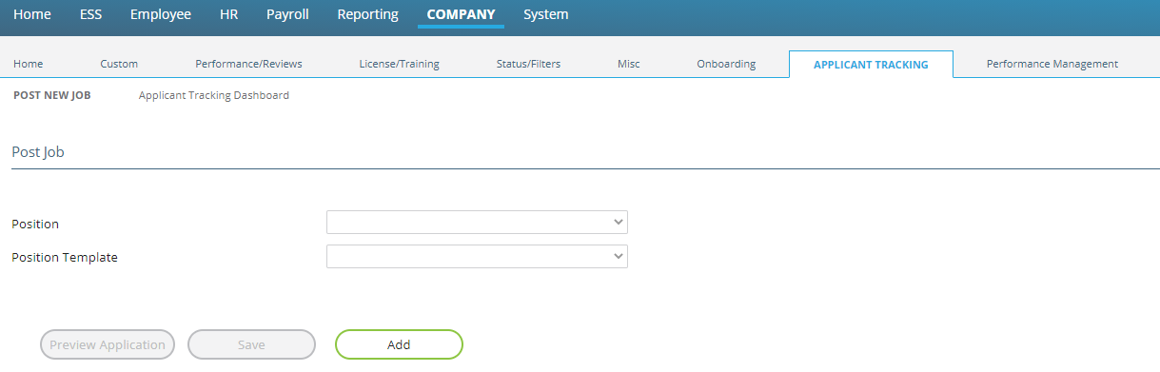The width and height of the screenshot is (1160, 372).
Task: Select the Applicant Tracking tab
Action: 871,65
